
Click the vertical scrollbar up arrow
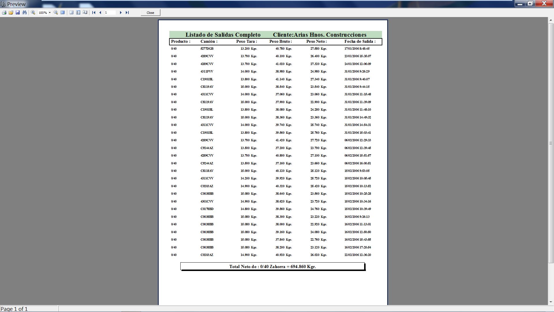click(551, 20)
